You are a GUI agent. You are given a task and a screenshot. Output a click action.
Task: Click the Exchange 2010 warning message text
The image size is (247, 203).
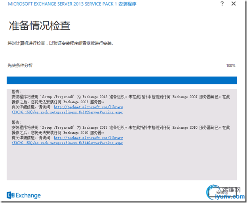(x=121, y=130)
